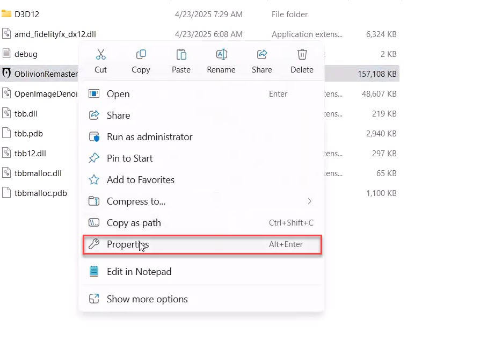
Task: Open Show more options
Action: pyautogui.click(x=147, y=299)
